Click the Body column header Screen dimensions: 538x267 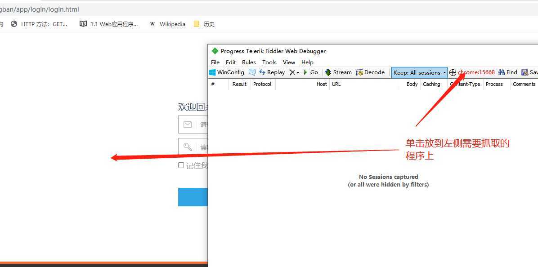[x=408, y=85]
